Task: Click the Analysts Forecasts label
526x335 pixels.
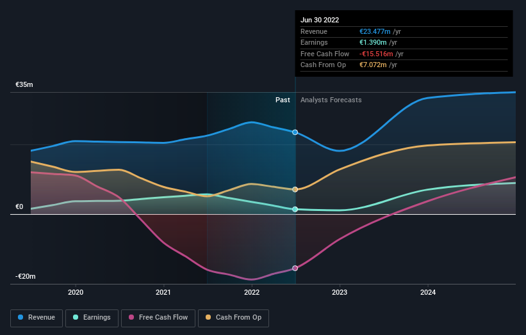Action: click(331, 100)
